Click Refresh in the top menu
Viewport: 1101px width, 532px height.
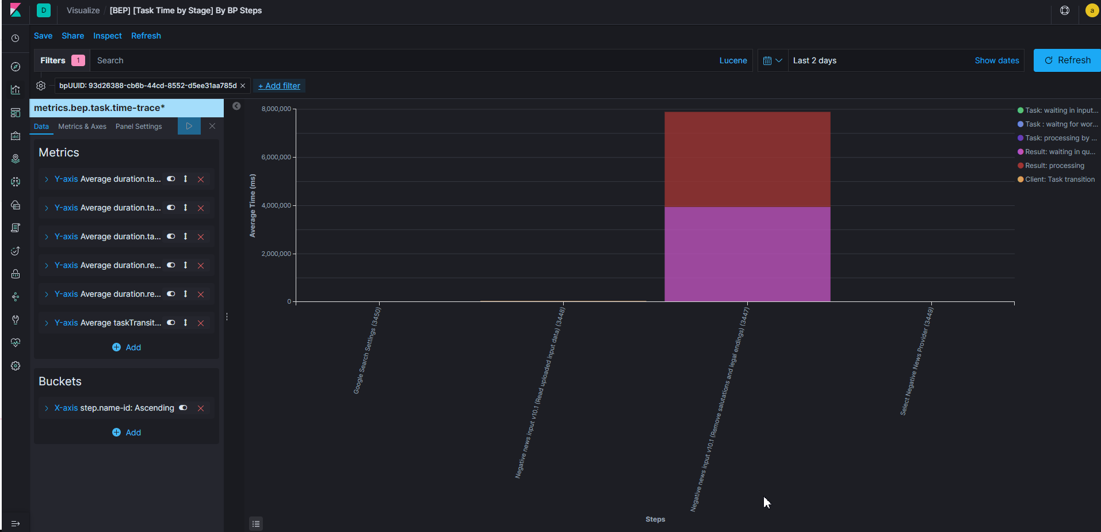point(146,36)
